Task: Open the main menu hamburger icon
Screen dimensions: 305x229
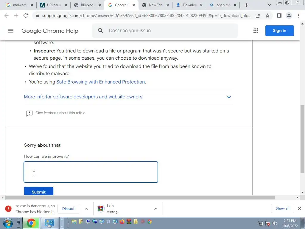Action: click(x=11, y=31)
